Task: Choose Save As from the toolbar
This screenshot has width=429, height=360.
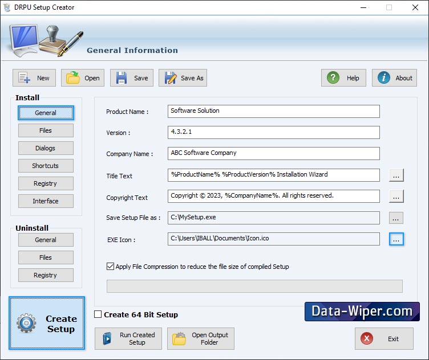Action: pyautogui.click(x=183, y=78)
